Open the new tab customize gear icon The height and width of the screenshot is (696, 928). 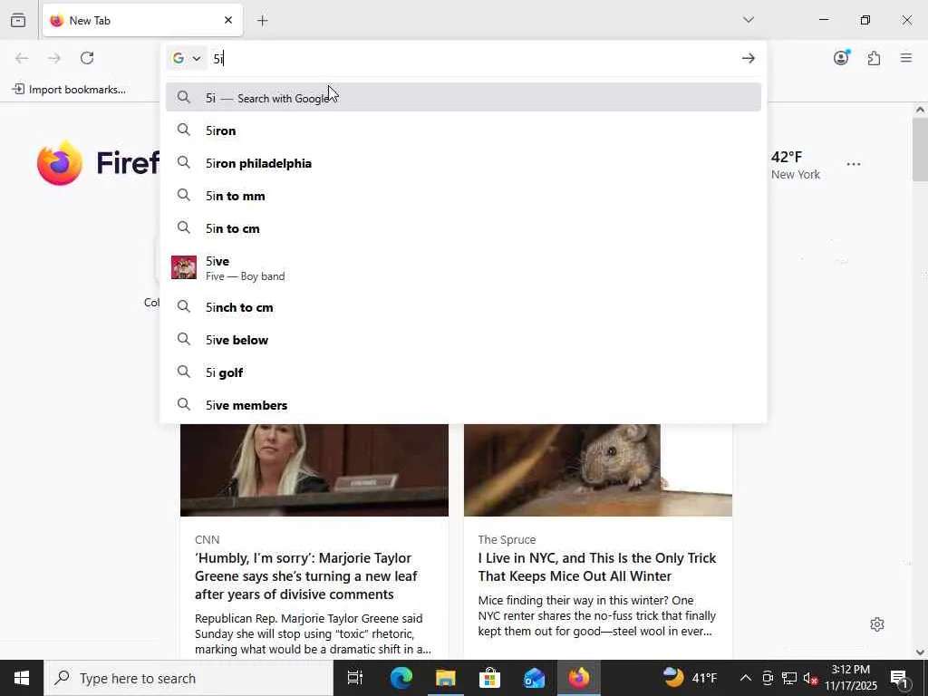[877, 624]
